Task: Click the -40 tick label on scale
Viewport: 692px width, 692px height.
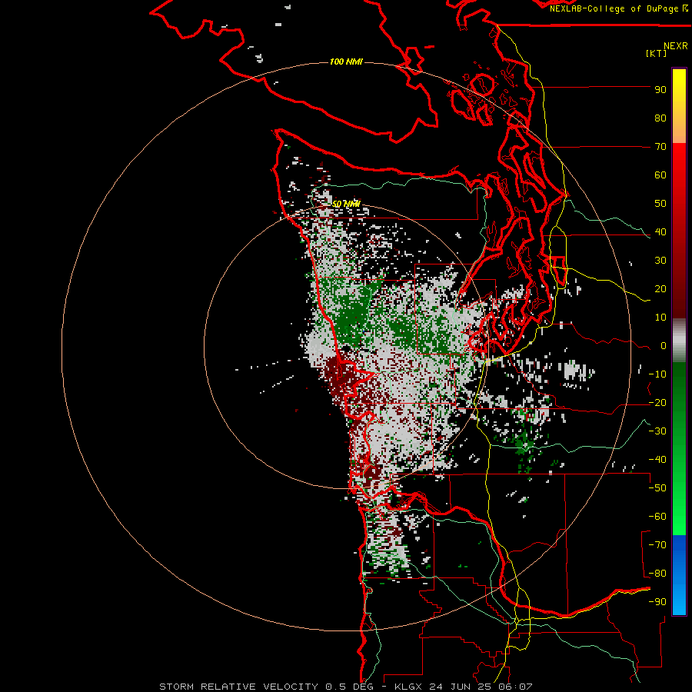Action: point(657,460)
